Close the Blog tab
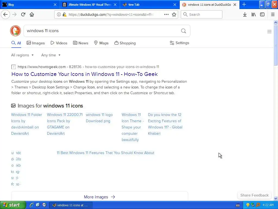Image resolution: width=278 pixels, height=209 pixels. coord(55,5)
